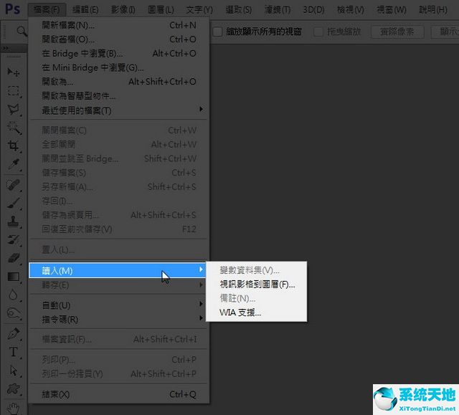The width and height of the screenshot is (459, 415).
Task: Select the Polygonal Lasso tool
Action: coord(13,110)
